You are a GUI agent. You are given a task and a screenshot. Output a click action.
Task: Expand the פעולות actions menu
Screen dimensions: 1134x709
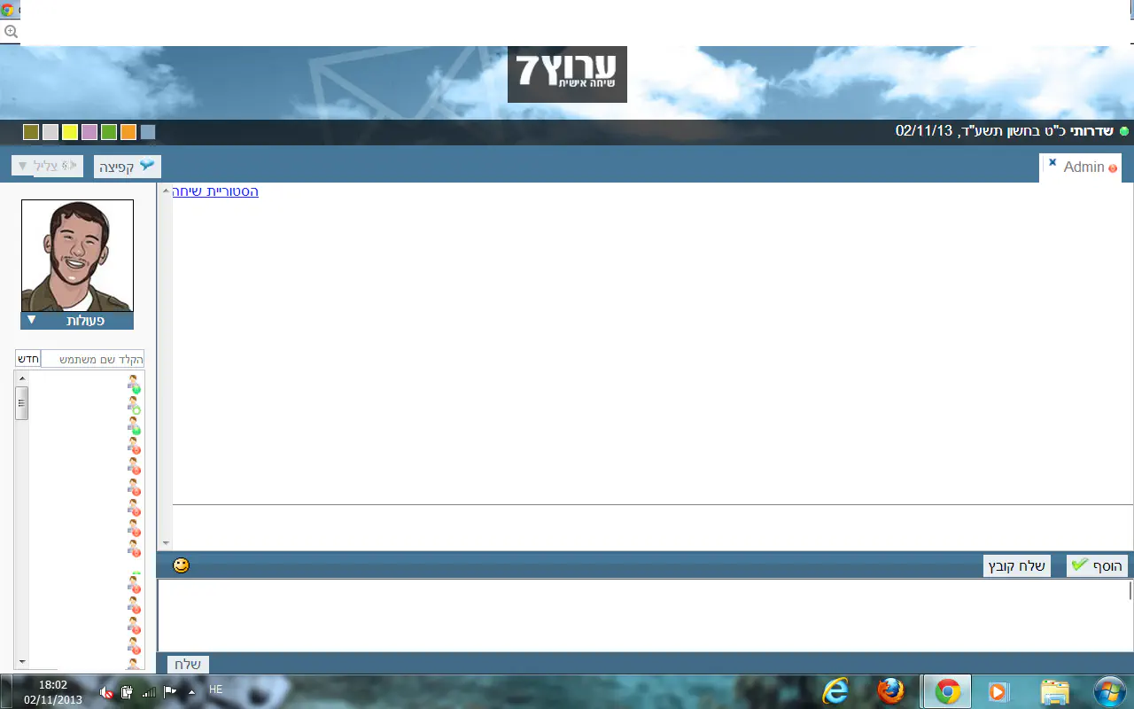point(77,321)
